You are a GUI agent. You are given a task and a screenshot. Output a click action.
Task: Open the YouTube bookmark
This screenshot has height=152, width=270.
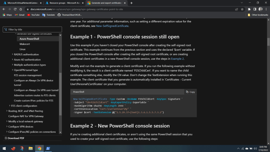33,15
